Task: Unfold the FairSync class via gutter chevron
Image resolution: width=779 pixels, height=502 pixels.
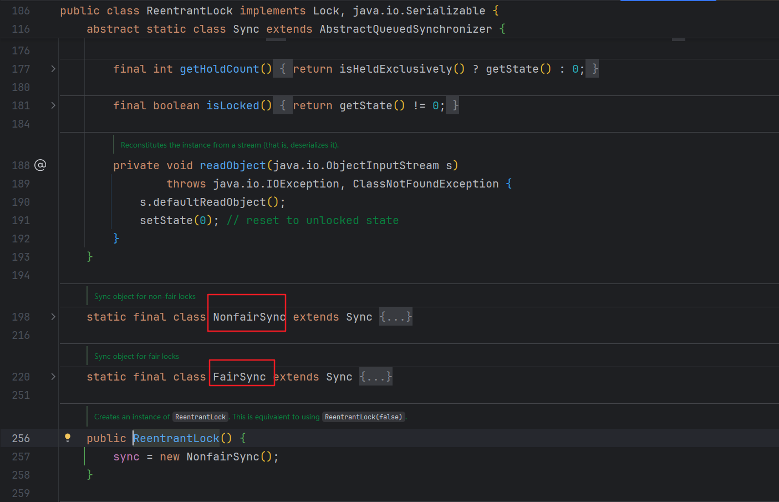Action: (53, 377)
